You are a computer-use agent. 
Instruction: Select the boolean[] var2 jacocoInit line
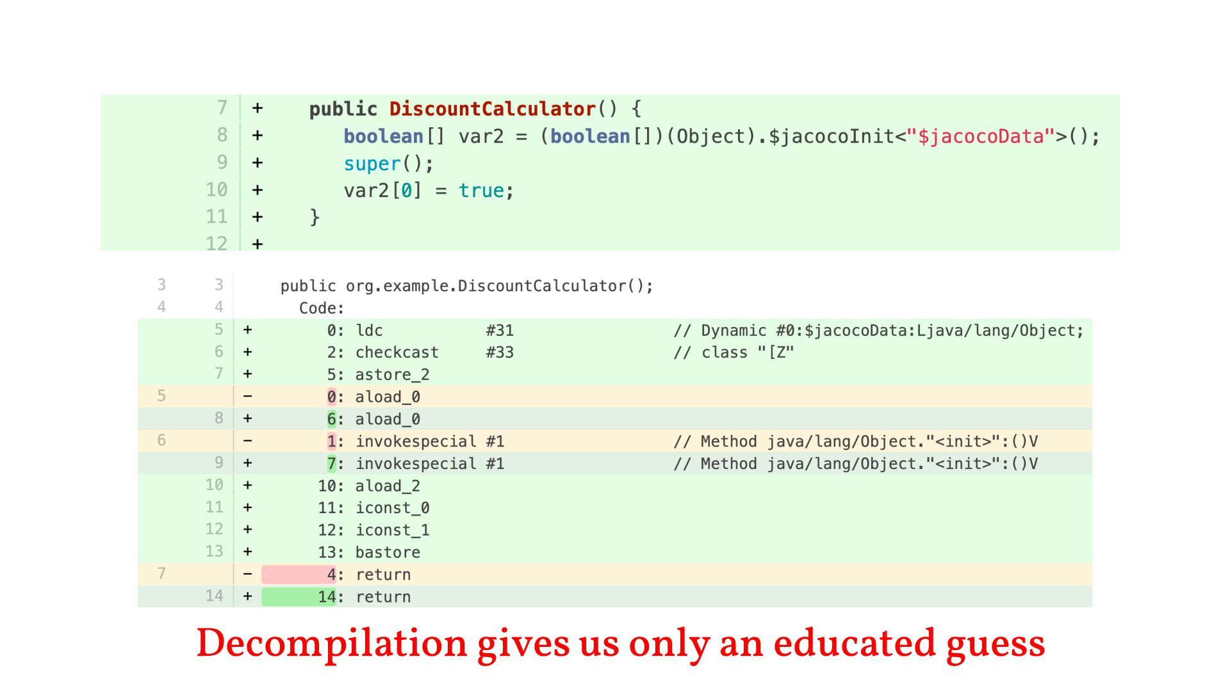[721, 136]
